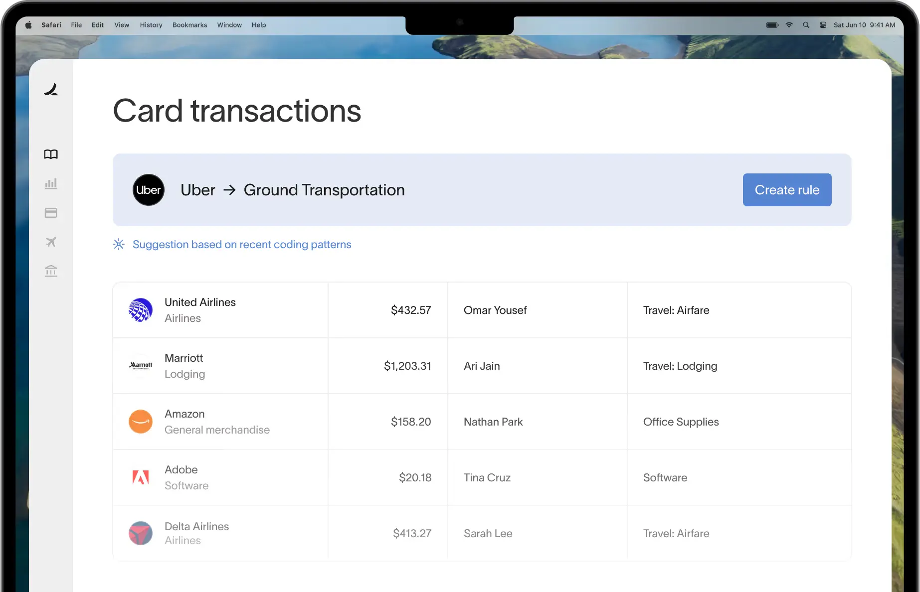This screenshot has width=920, height=592.
Task: Open the Apple menu
Action: tap(28, 25)
